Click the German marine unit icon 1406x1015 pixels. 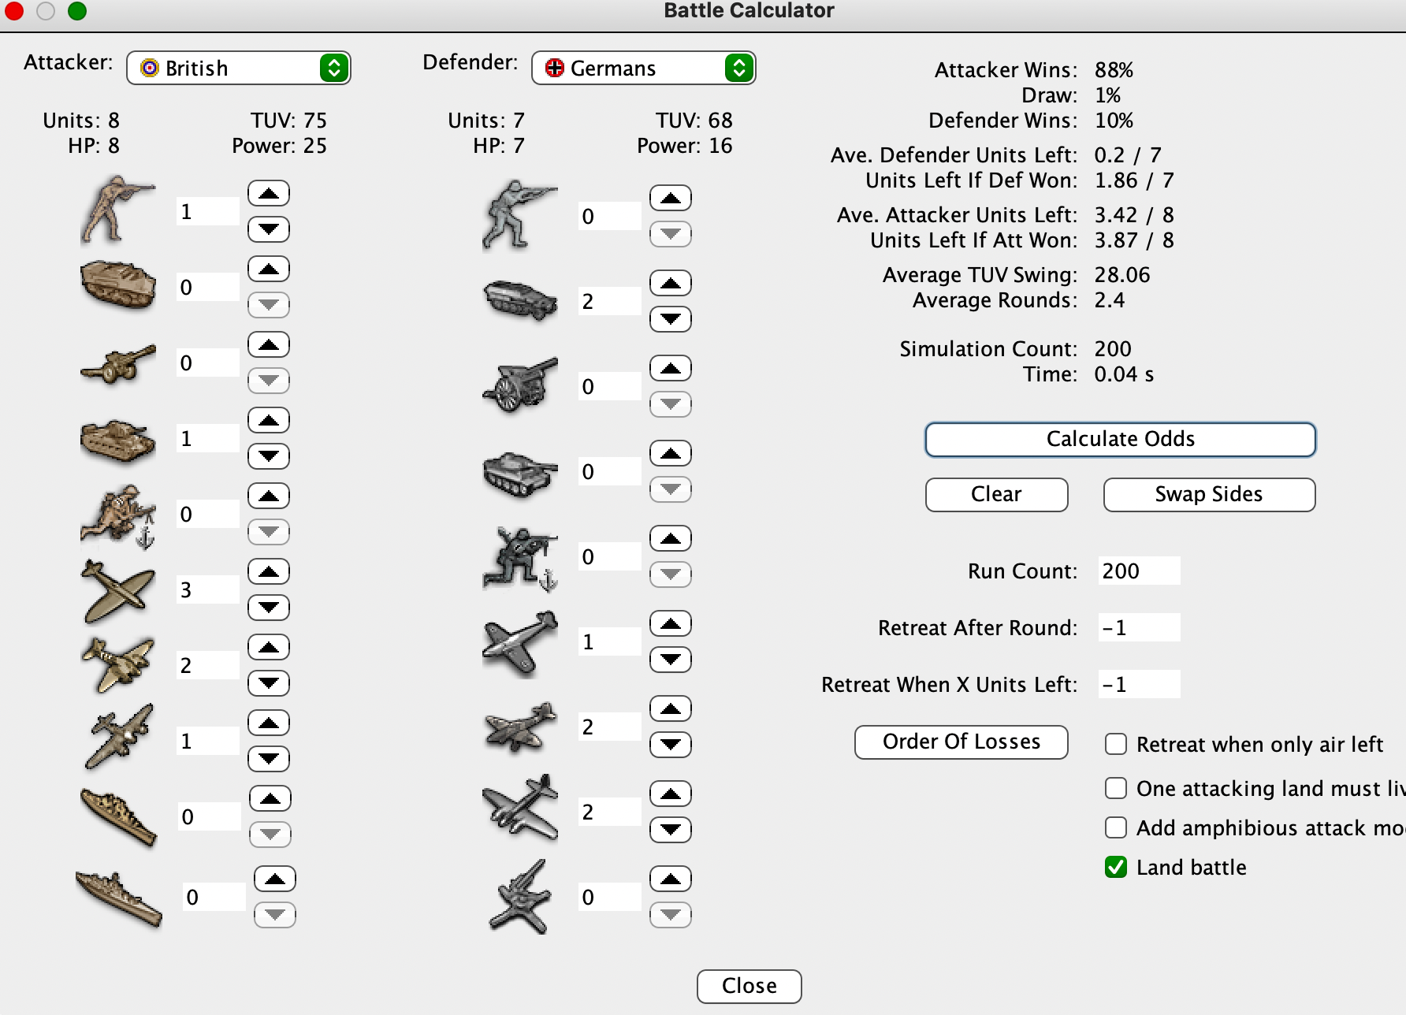point(520,558)
